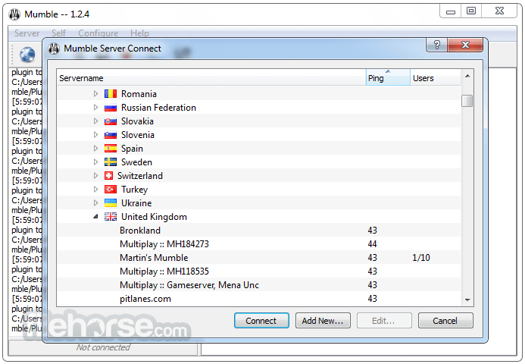
Task: Click the Sweden flag icon
Action: tap(111, 162)
